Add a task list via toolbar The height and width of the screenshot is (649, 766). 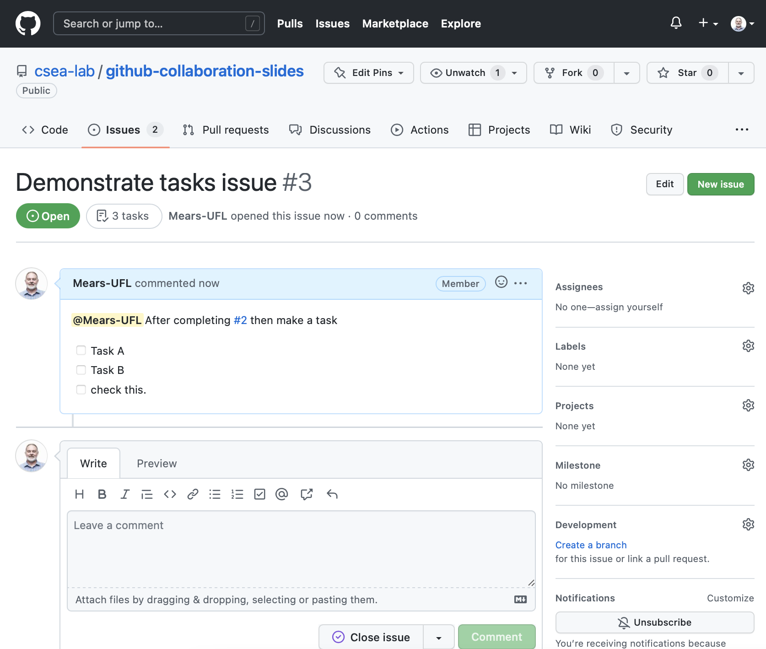259,494
